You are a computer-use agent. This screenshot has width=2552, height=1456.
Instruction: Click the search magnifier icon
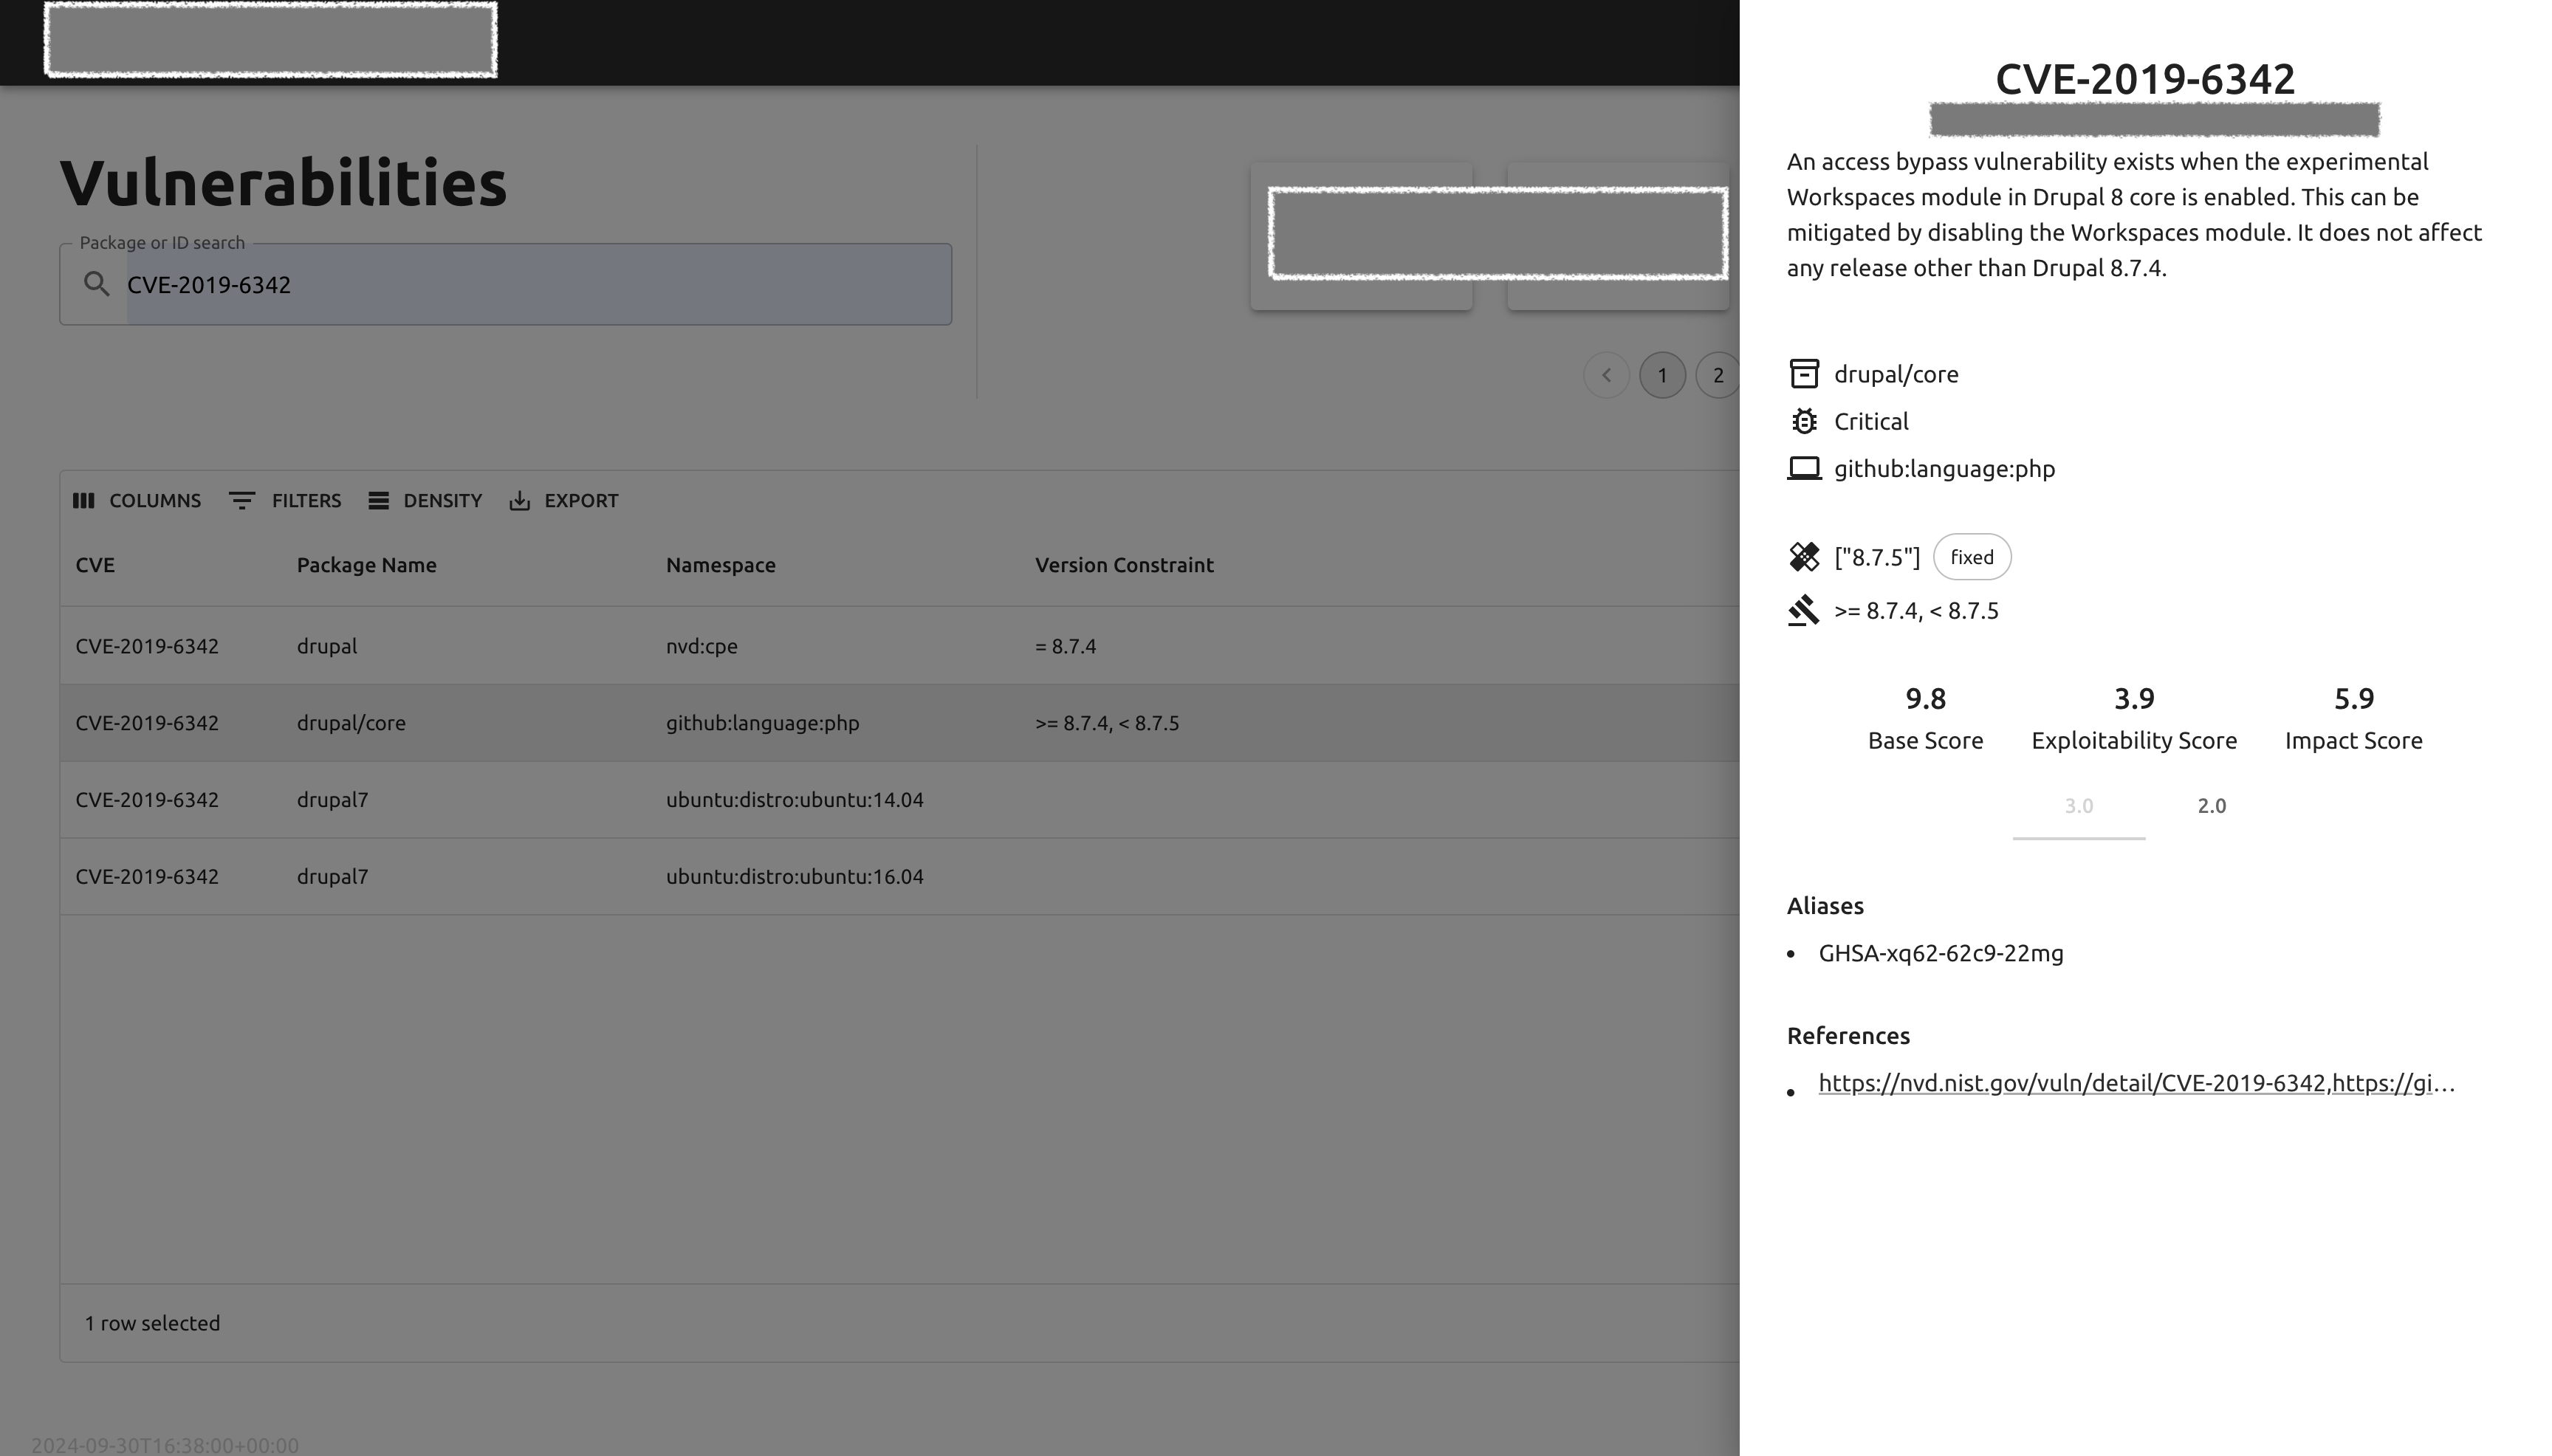96,284
